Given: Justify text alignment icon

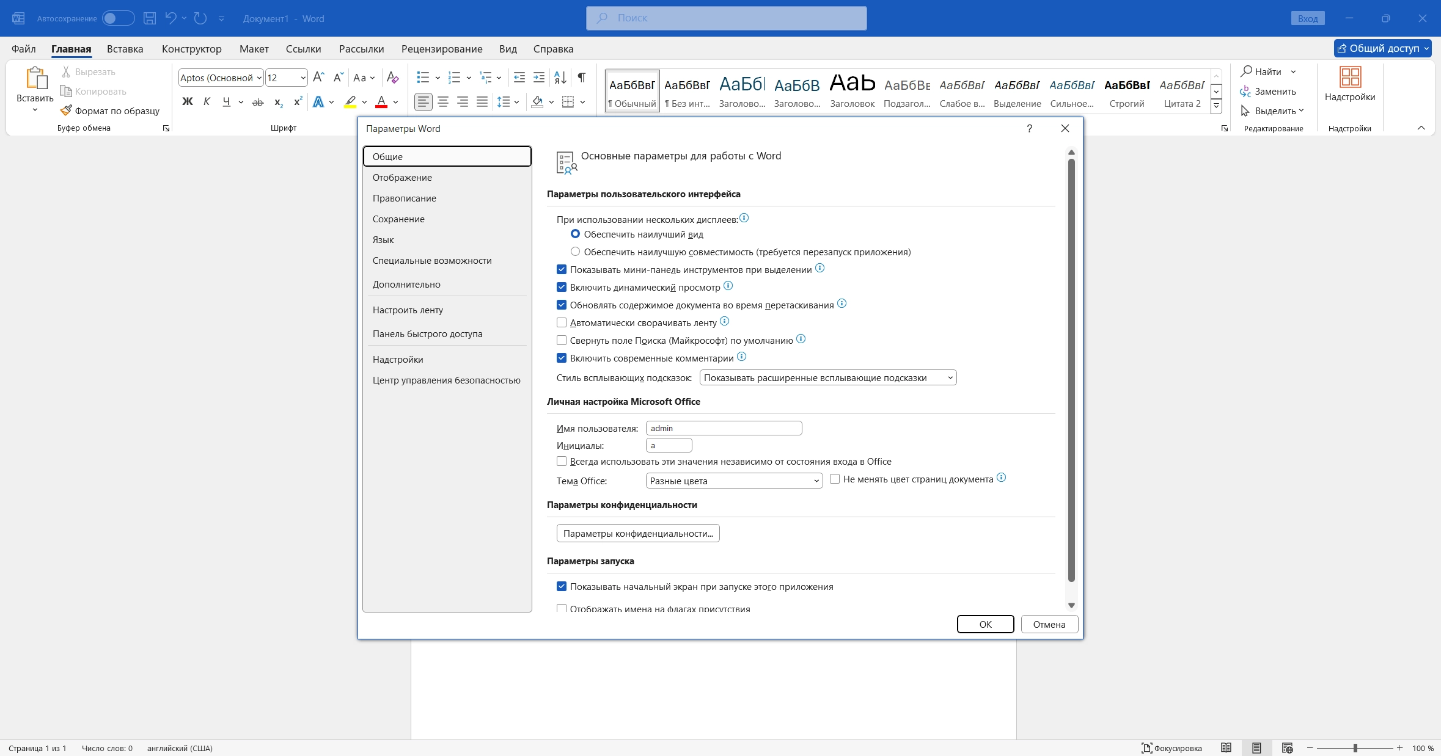Looking at the screenshot, I should click(482, 102).
